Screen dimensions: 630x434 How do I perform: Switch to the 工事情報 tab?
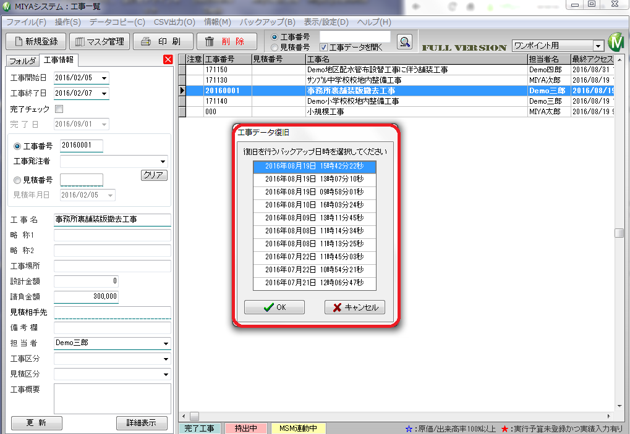(x=59, y=60)
